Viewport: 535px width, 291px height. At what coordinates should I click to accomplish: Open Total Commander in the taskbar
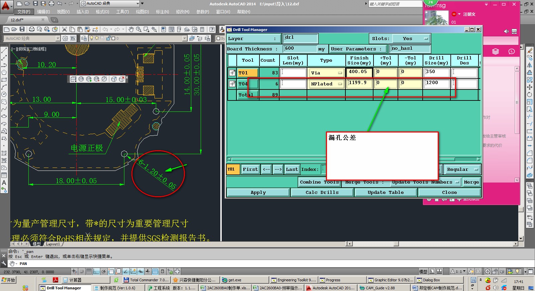(x=146, y=280)
